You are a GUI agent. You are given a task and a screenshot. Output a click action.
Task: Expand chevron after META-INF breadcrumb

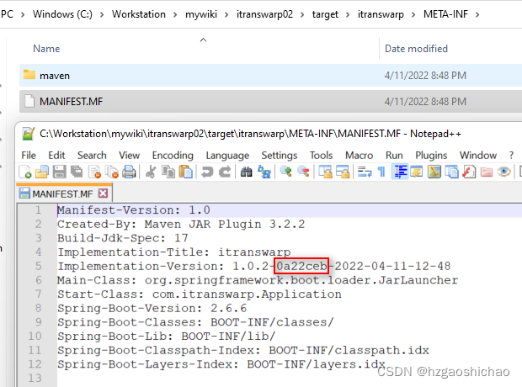(x=477, y=14)
